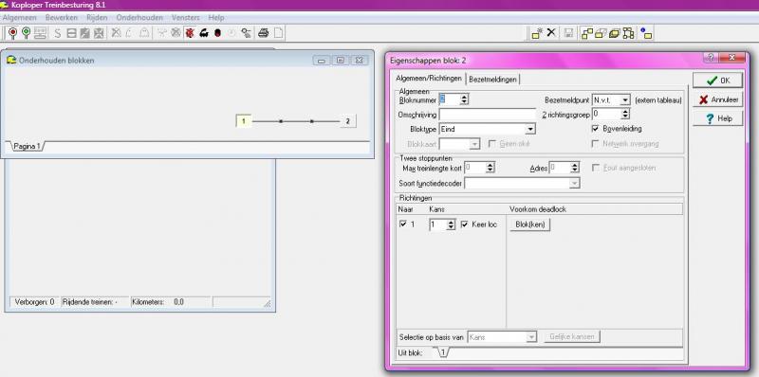Click the block info icon with blue dot
The width and height of the screenshot is (759, 377).
coord(646,33)
